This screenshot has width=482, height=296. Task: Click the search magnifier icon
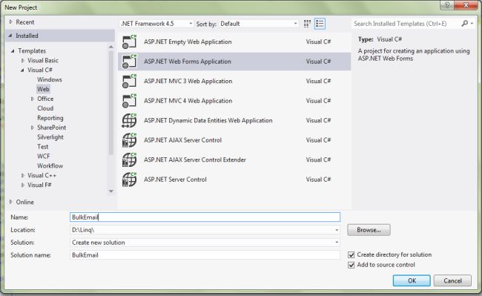tap(464, 23)
